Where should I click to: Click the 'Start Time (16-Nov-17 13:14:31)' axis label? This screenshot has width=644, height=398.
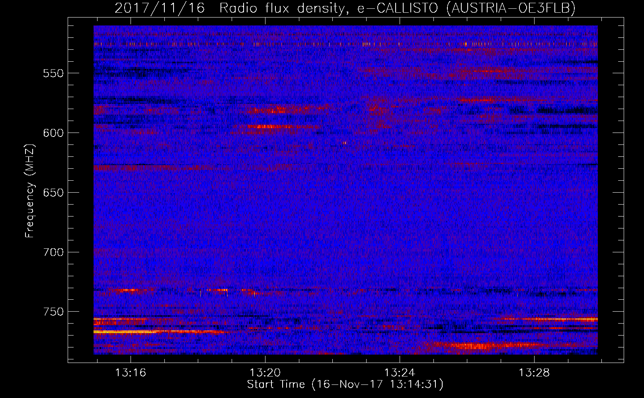pos(345,384)
